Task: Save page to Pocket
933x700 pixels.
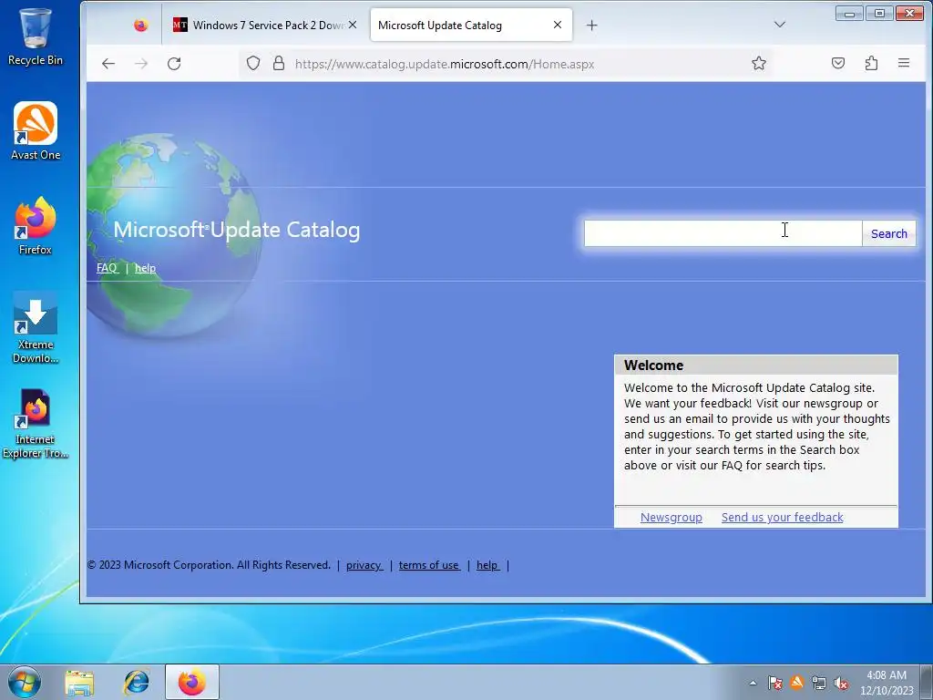Action: tap(838, 64)
